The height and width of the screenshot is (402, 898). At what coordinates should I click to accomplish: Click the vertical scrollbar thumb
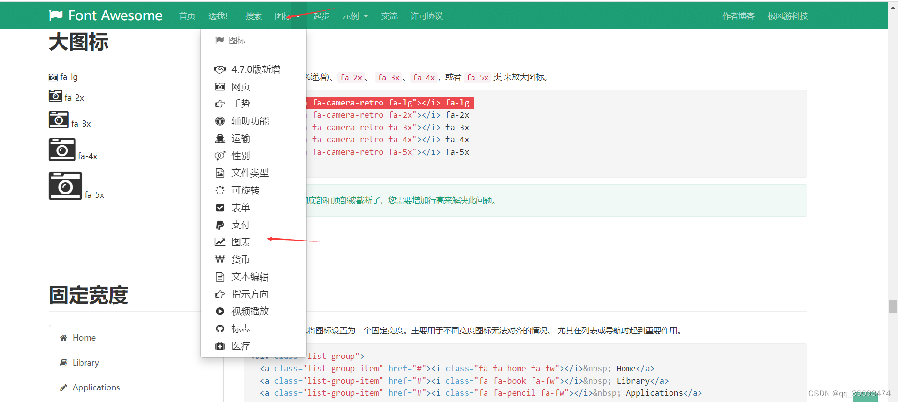click(893, 307)
